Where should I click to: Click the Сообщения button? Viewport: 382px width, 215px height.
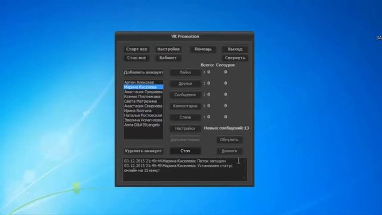tap(185, 95)
